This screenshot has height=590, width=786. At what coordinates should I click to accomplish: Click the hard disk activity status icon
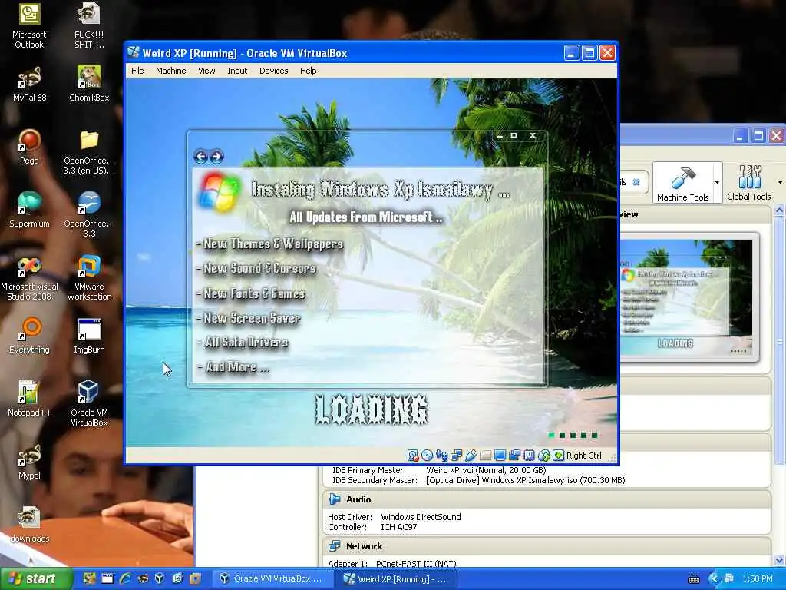click(x=412, y=456)
